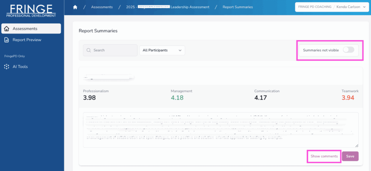371x171 pixels.
Task: Click the Show comments button
Action: coord(324,156)
